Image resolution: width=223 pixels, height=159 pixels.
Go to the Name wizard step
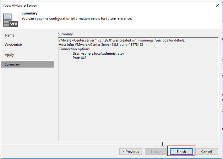click(x=10, y=35)
